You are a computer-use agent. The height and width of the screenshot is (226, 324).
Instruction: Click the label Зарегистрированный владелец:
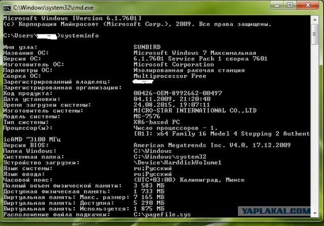[57, 82]
